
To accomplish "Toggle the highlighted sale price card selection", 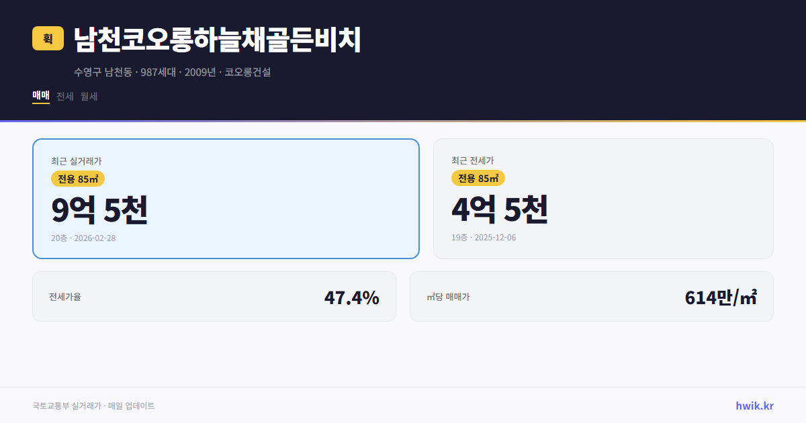I will point(225,198).
